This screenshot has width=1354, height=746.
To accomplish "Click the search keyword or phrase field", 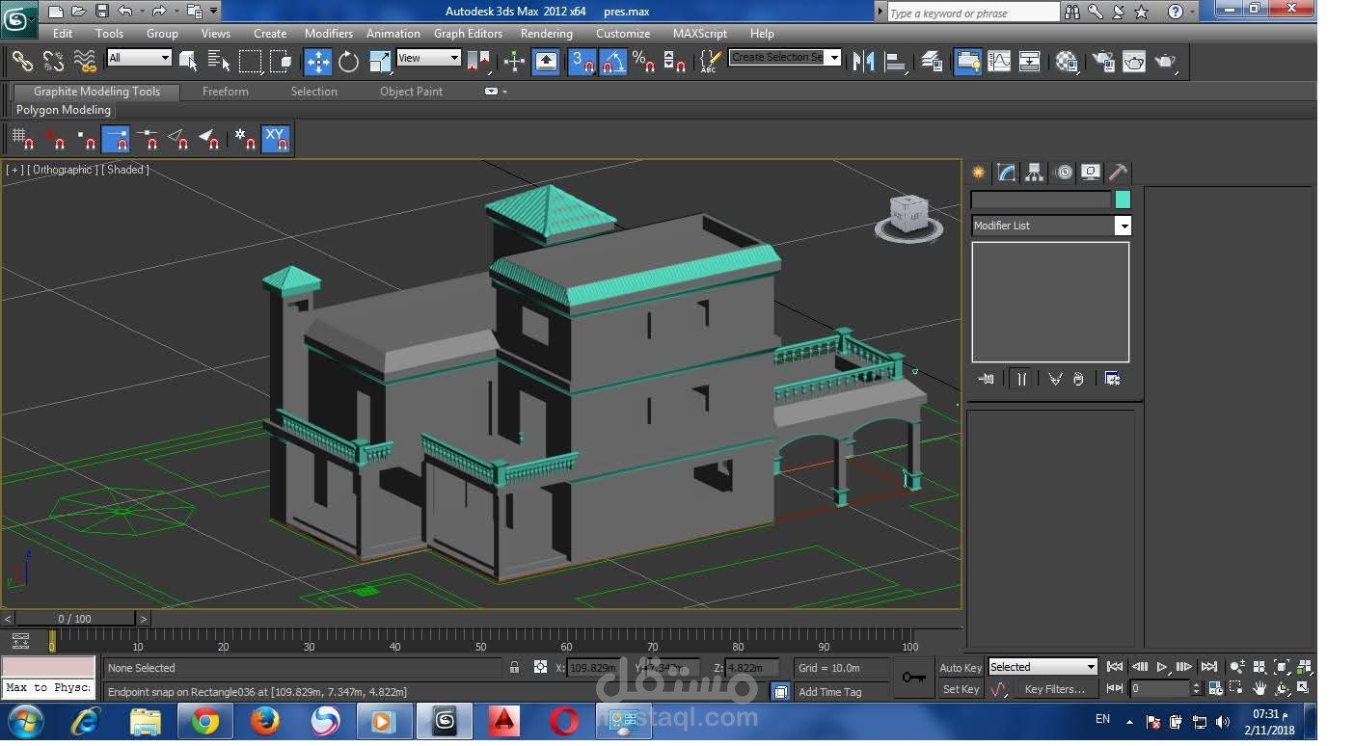I will coord(972,13).
